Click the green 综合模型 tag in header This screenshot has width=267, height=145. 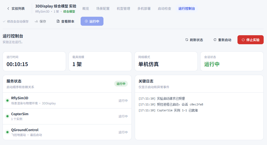click(69, 12)
